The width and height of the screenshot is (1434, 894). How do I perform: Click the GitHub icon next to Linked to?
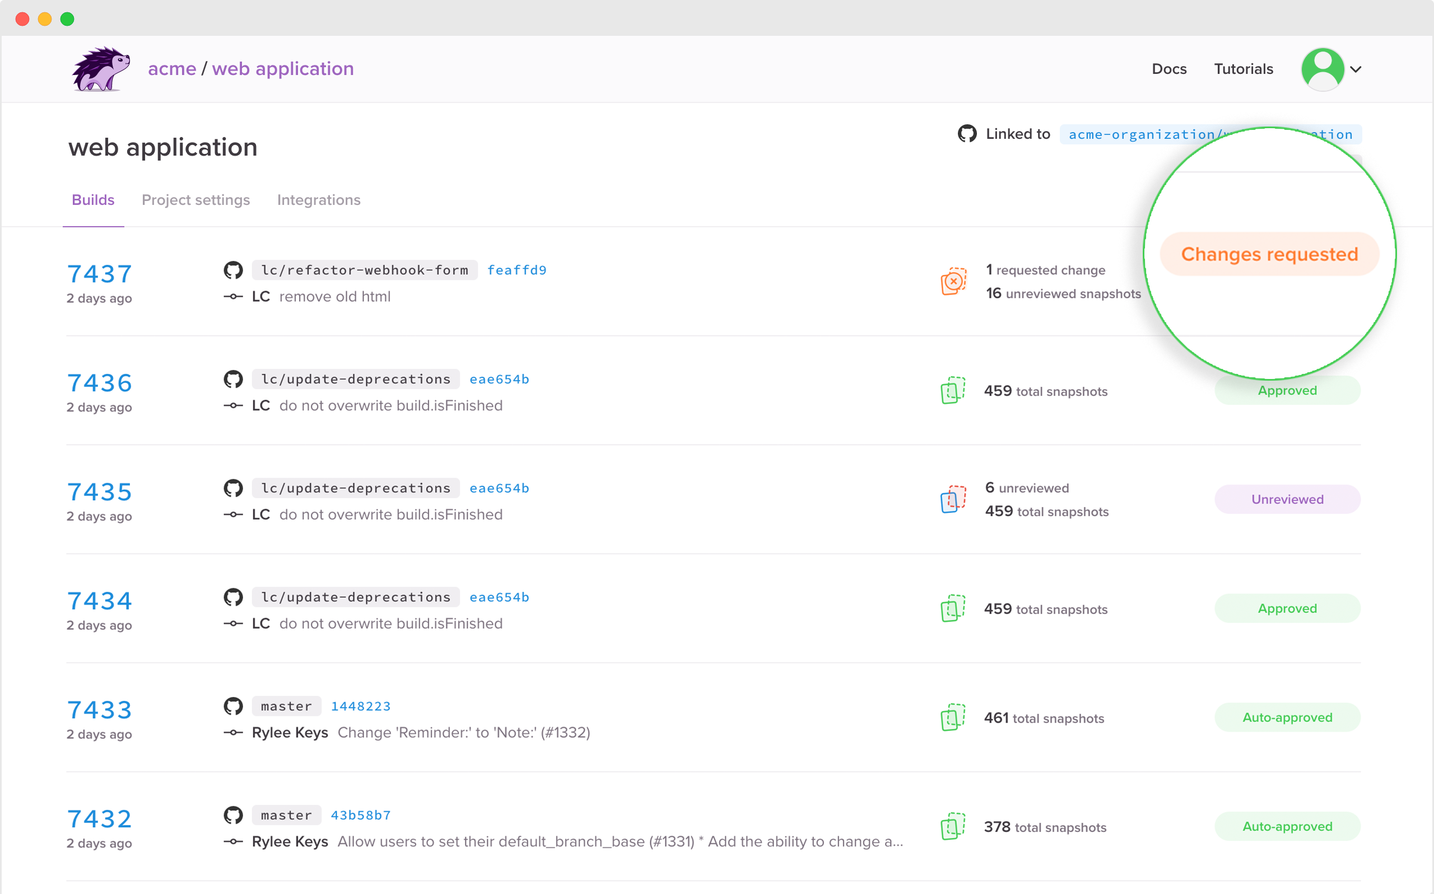click(967, 134)
